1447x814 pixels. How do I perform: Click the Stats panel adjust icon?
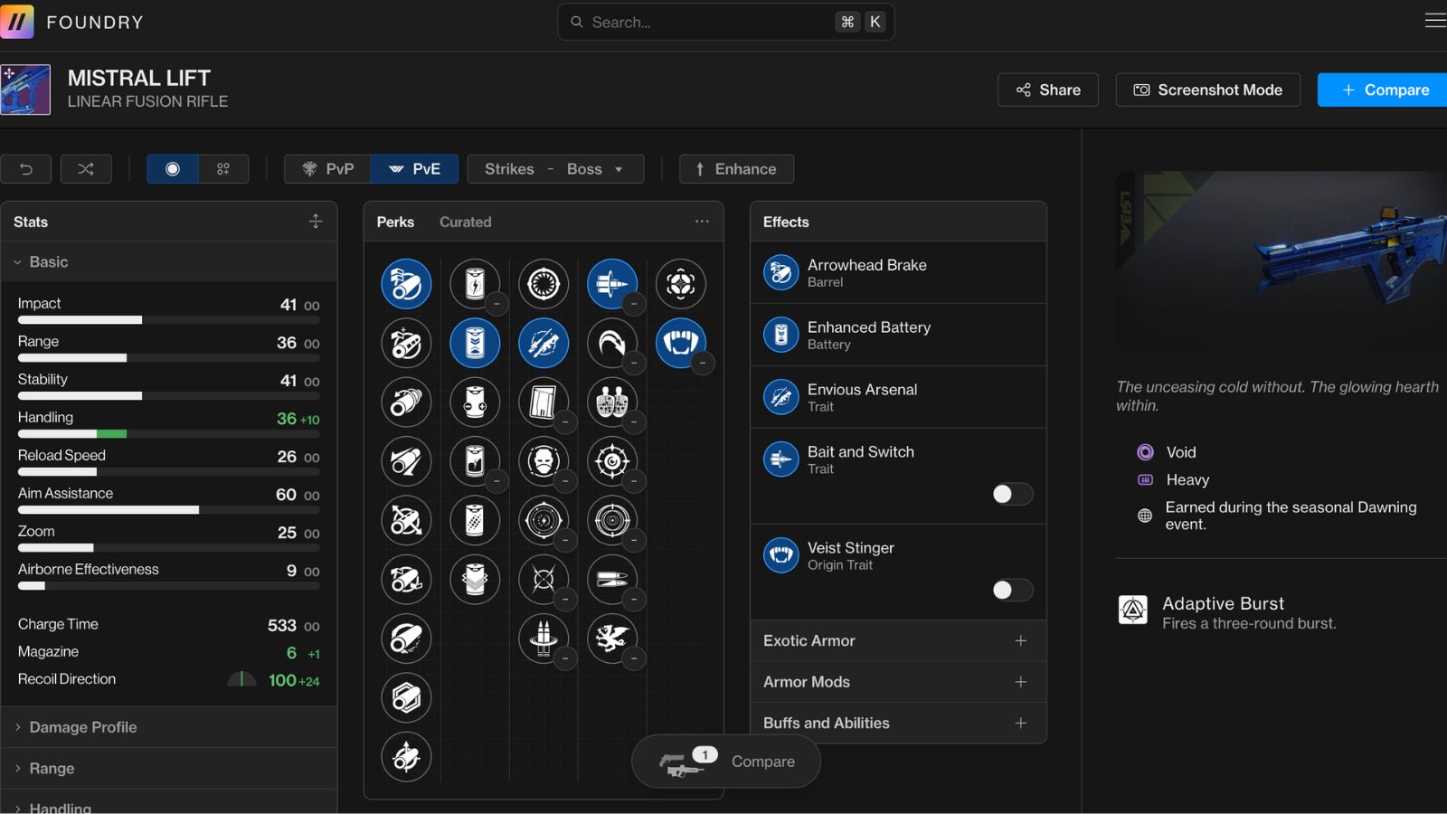[315, 222]
